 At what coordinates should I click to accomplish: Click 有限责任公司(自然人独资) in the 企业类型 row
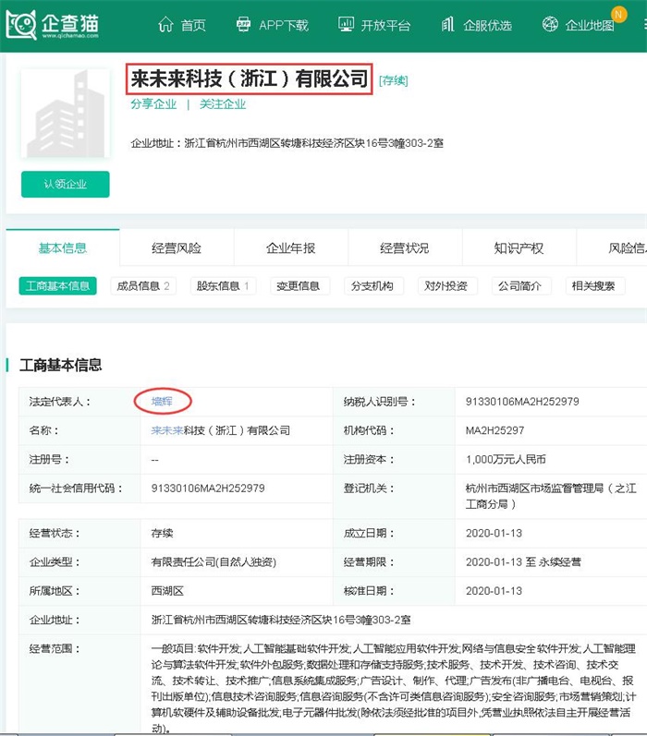tap(214, 561)
